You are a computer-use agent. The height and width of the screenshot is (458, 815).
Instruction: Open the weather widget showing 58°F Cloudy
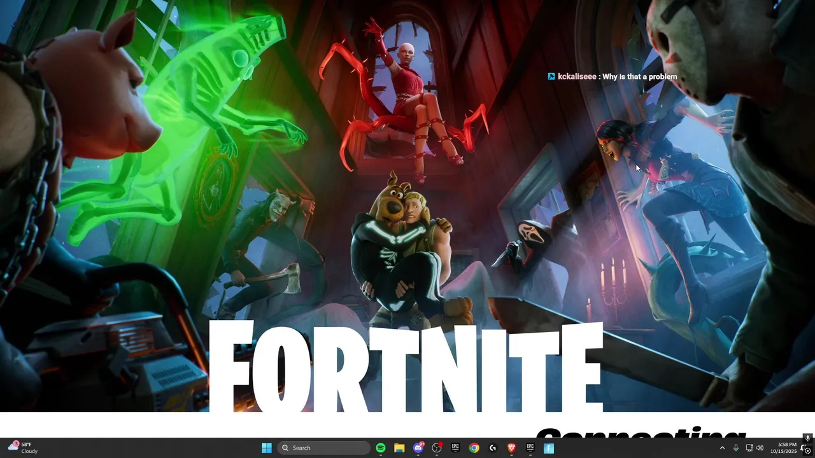click(24, 448)
